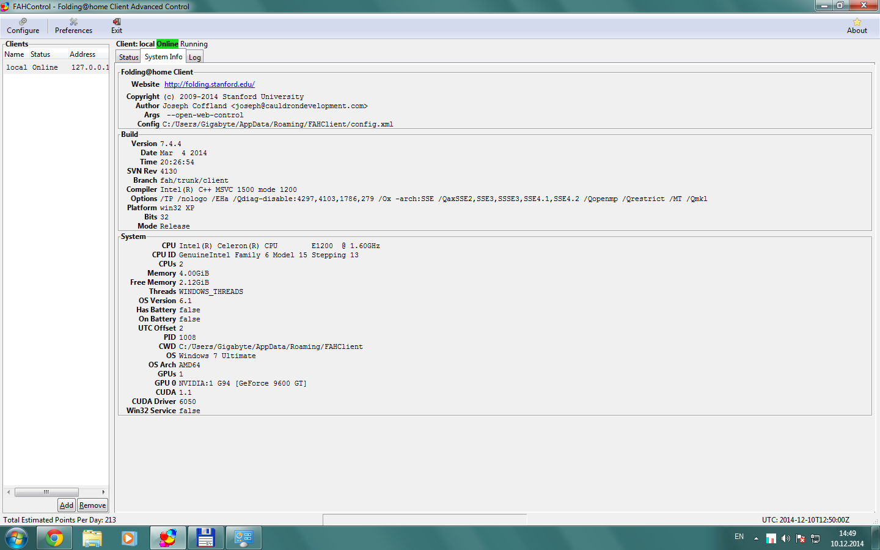Click the Clients scrollbar left arrow
Screen dimensions: 880x550
click(9, 492)
